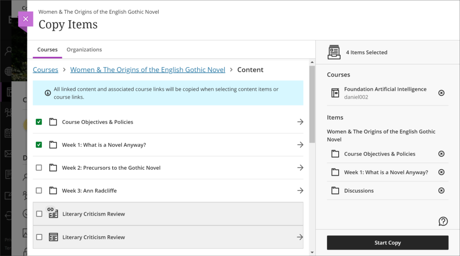Expand Week 3: Ann Radcliffe arrow

pos(300,190)
